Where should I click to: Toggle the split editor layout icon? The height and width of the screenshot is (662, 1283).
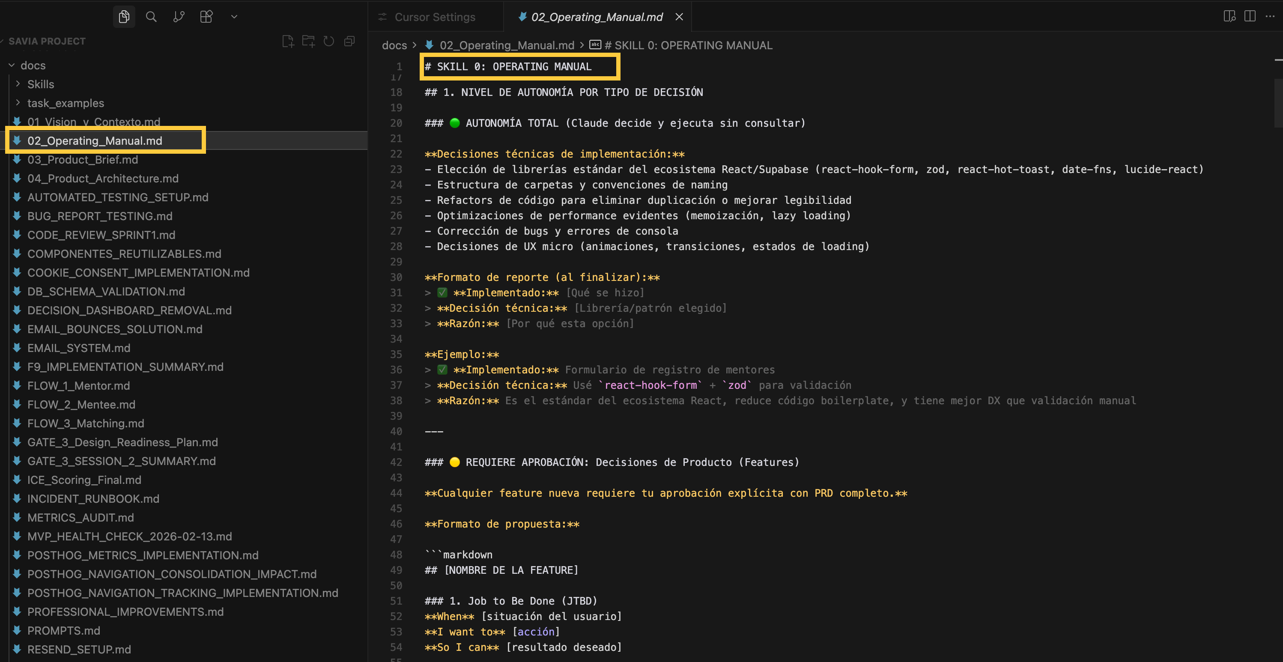(1250, 16)
